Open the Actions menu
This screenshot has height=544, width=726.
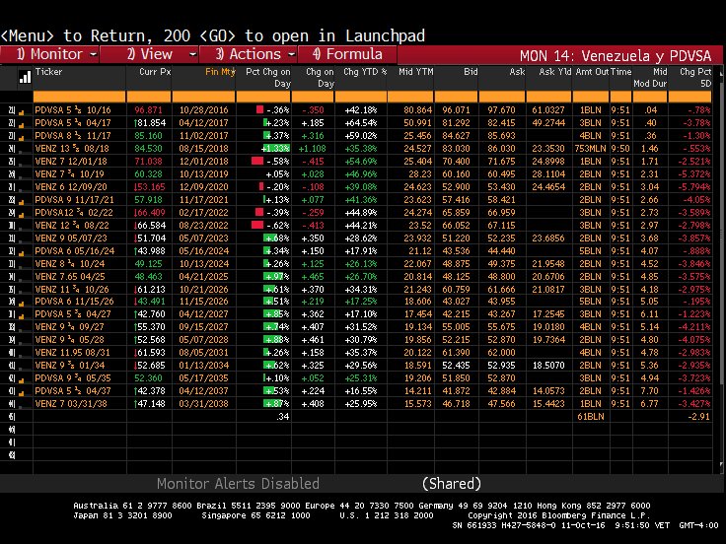pos(249,54)
